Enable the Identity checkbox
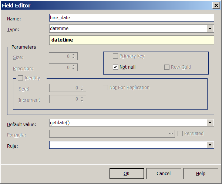The width and height of the screenshot is (222, 184). pyautogui.click(x=20, y=78)
